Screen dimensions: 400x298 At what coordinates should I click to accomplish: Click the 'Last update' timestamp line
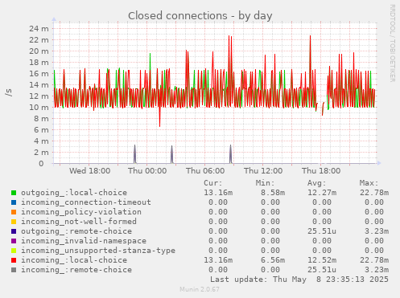[x=299, y=280]
